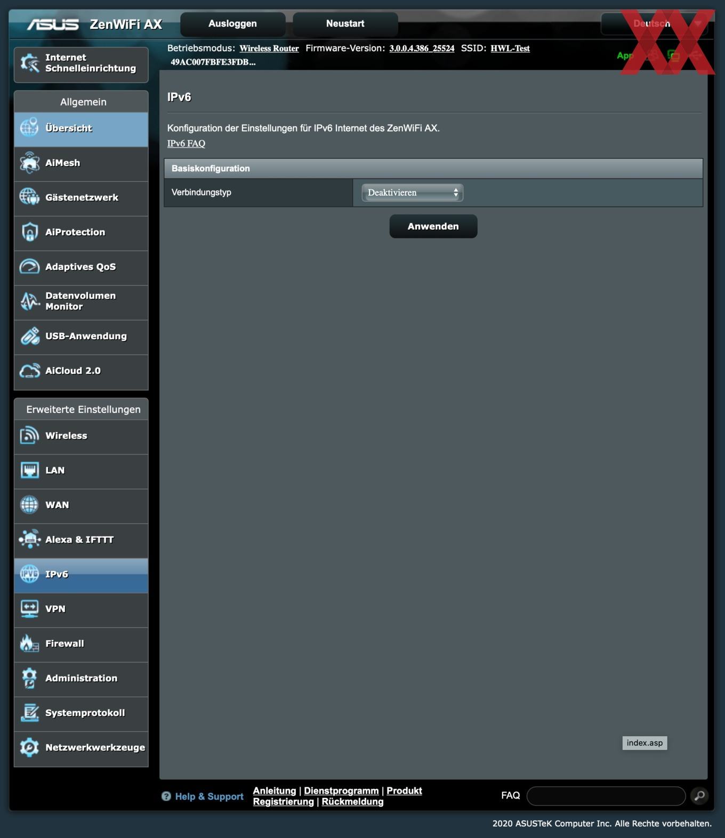Click the HWL-Test SSID link
Image resolution: width=725 pixels, height=838 pixels.
[x=510, y=49]
